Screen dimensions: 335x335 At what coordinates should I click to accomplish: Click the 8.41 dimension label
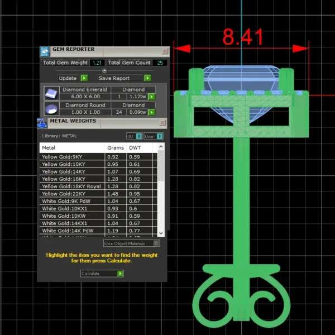click(242, 37)
